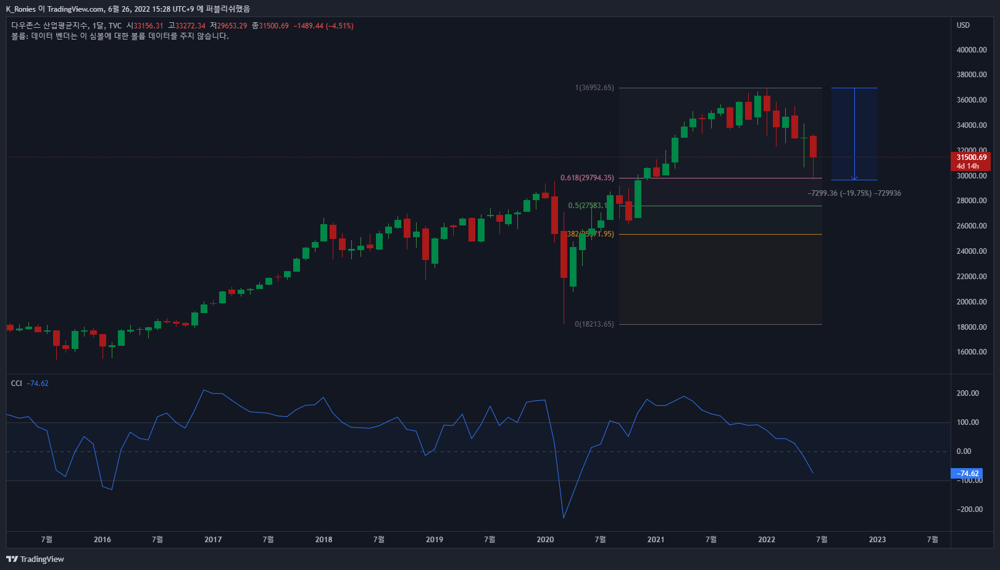
Task: Click the red 31500.69 price tag on axis
Action: click(972, 157)
